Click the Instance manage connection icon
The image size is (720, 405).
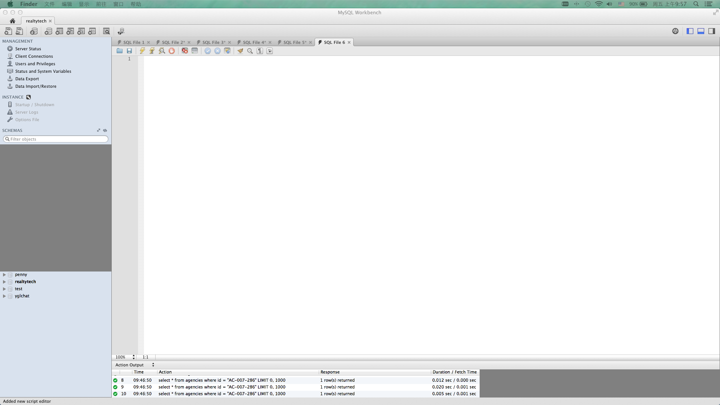(x=28, y=97)
